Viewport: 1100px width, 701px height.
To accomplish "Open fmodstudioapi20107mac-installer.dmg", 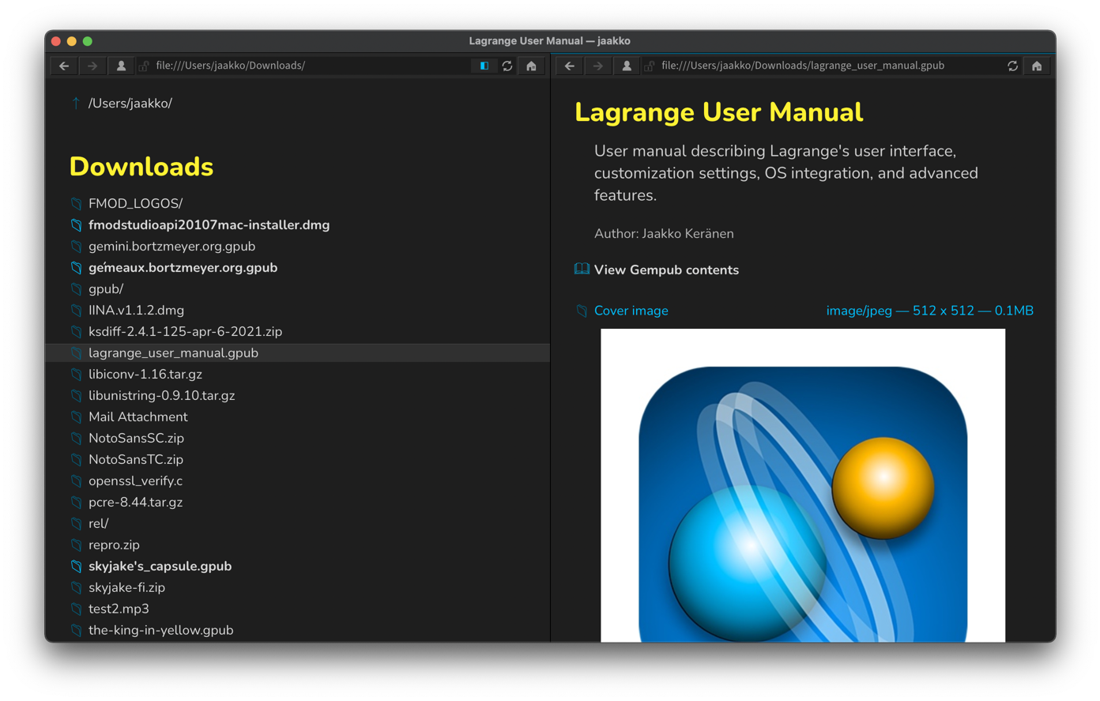I will pos(209,225).
